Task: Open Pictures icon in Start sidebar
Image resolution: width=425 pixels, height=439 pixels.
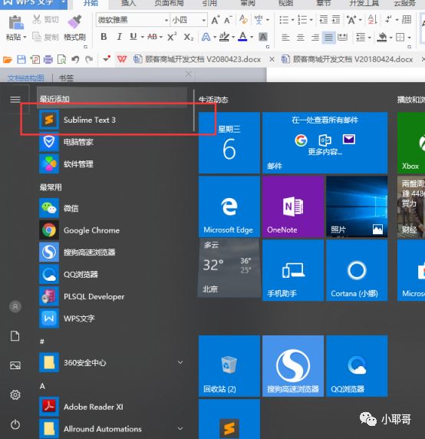Action: coord(15,365)
